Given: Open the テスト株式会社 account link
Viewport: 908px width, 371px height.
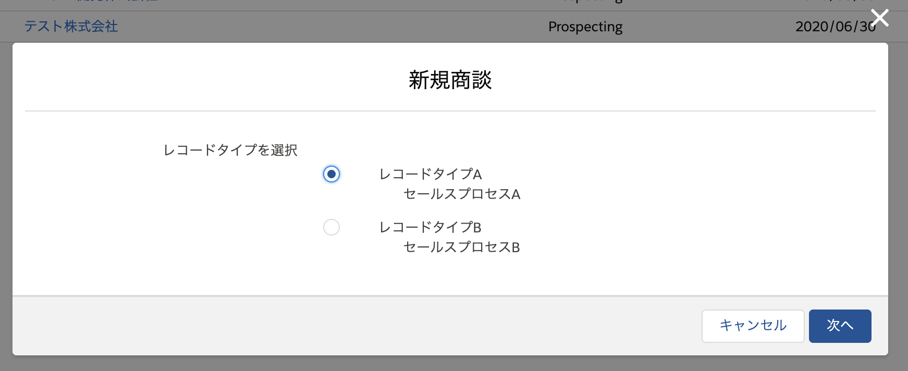Looking at the screenshot, I should point(71,27).
